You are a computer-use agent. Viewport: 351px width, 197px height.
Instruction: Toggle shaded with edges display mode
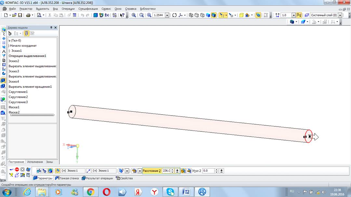213,15
